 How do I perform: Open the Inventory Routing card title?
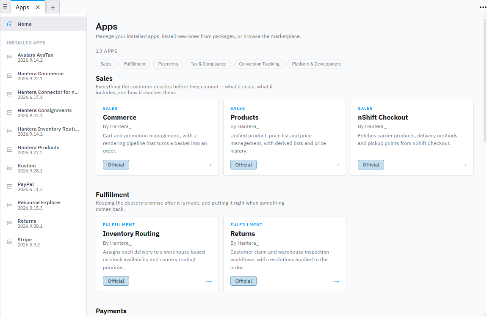tap(131, 234)
